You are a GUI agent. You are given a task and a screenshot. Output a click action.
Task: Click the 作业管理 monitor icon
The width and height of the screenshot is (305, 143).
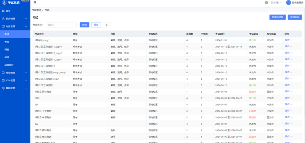pyautogui.click(x=3, y=72)
